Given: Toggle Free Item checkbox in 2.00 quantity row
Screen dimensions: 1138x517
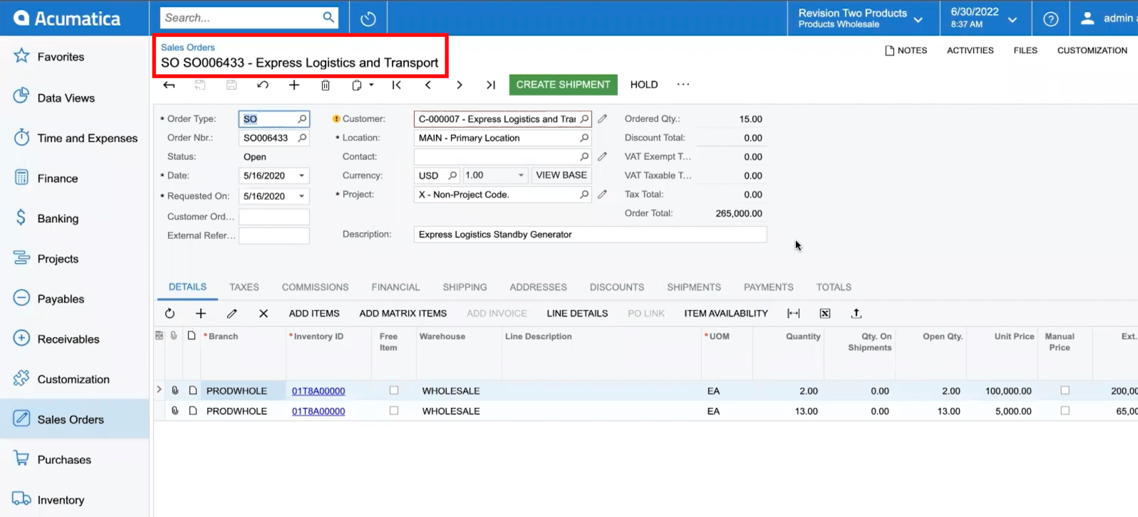Looking at the screenshot, I should (393, 391).
